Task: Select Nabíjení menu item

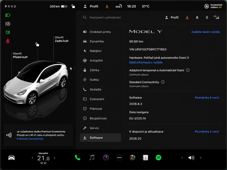Action: (100, 51)
